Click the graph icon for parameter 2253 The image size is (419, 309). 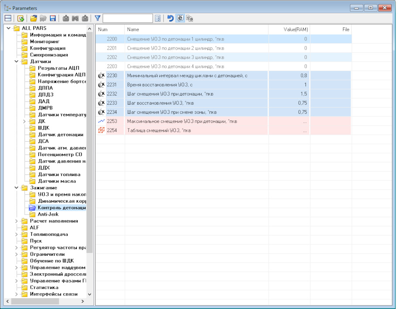pyautogui.click(x=101, y=121)
